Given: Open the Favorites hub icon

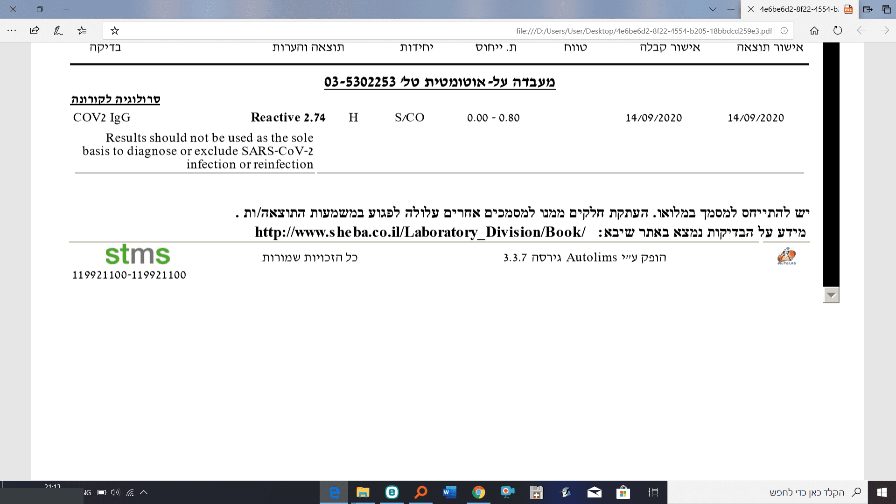Looking at the screenshot, I should (x=82, y=31).
